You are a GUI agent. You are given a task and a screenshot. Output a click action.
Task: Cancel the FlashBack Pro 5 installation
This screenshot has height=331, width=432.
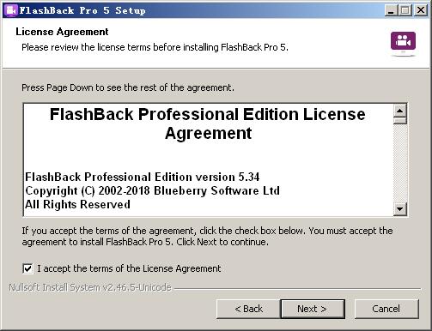pos(386,309)
